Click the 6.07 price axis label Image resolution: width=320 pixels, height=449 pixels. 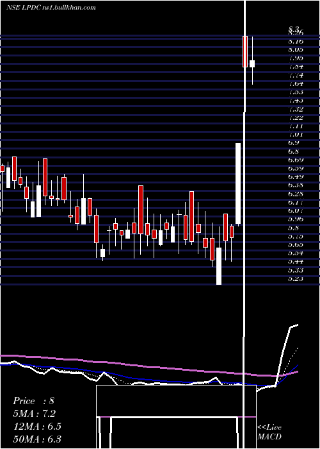point(296,211)
